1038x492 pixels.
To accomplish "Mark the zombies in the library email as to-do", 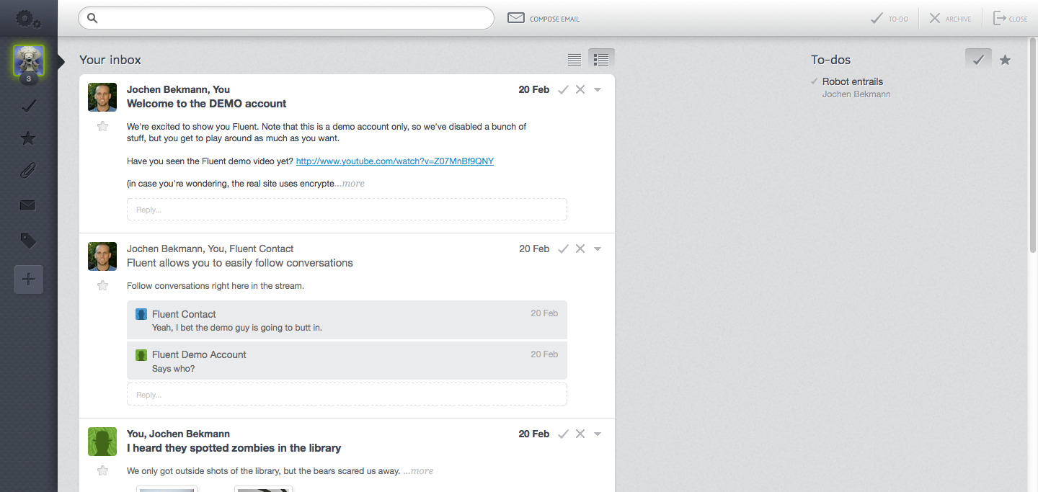I will [564, 434].
